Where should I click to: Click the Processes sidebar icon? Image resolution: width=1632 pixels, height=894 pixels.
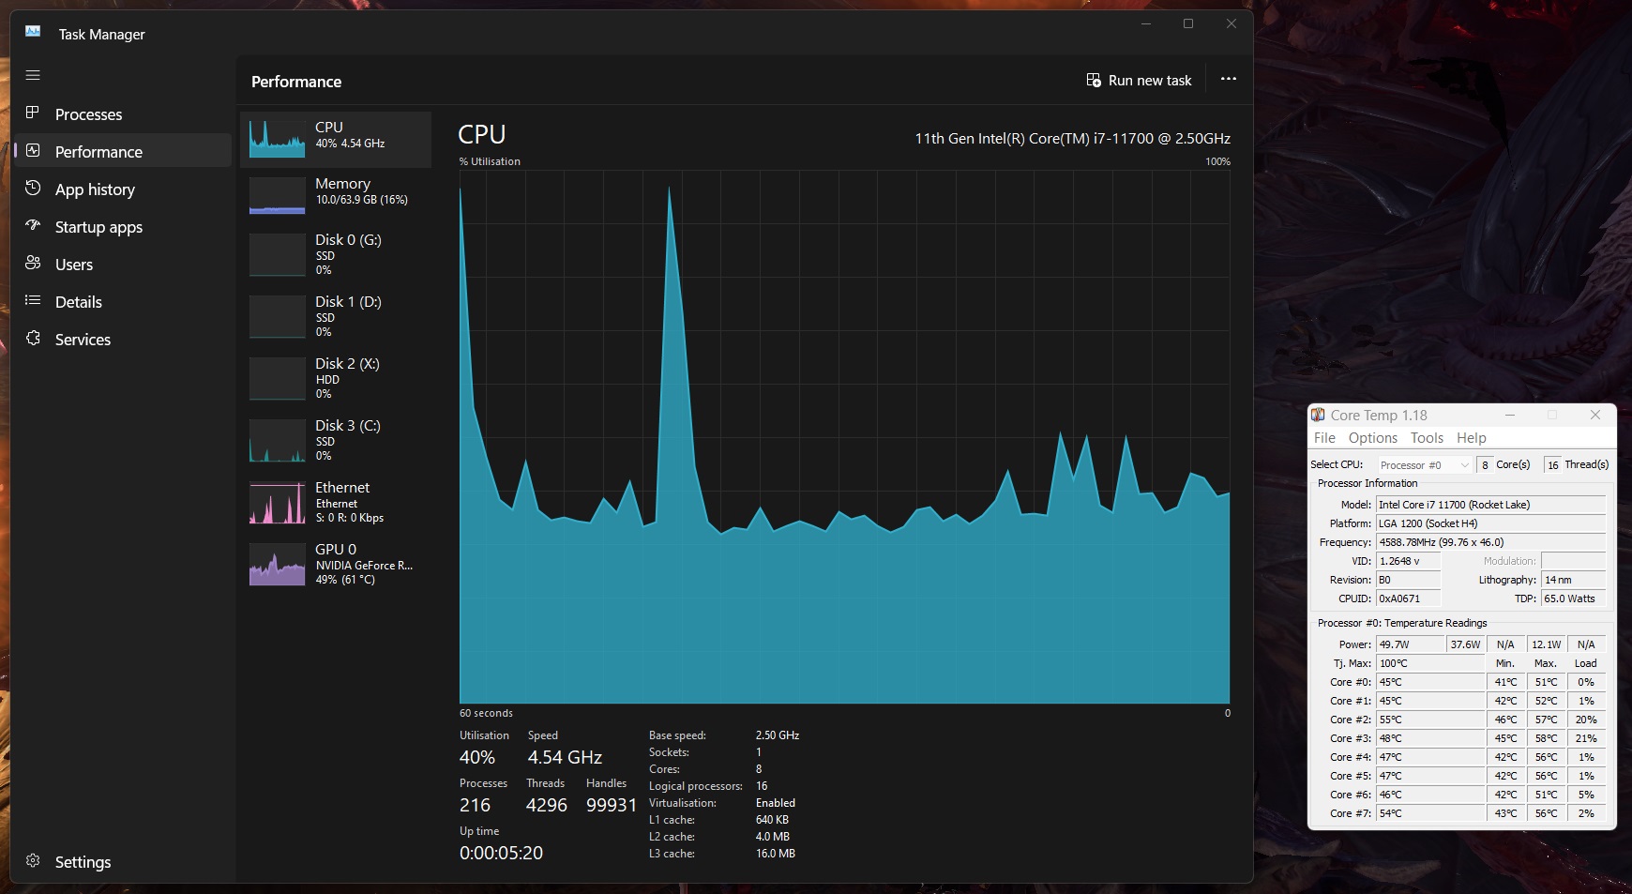coord(33,114)
